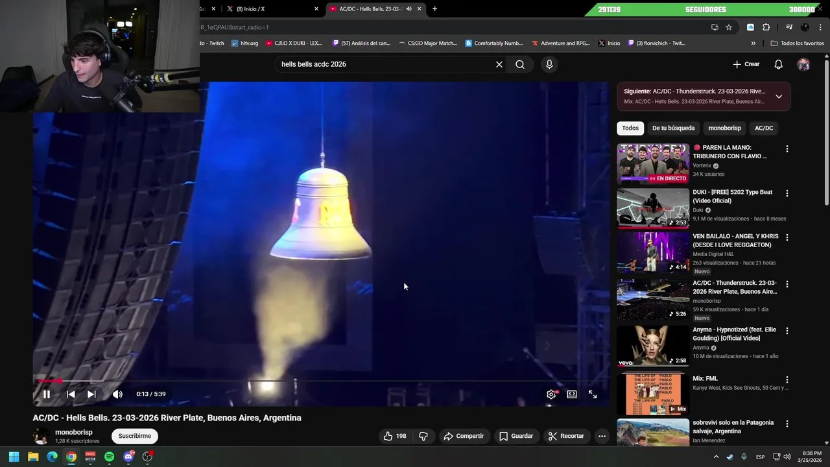Start voice search with microphone
Viewport: 830px width, 467px height.
[x=549, y=64]
